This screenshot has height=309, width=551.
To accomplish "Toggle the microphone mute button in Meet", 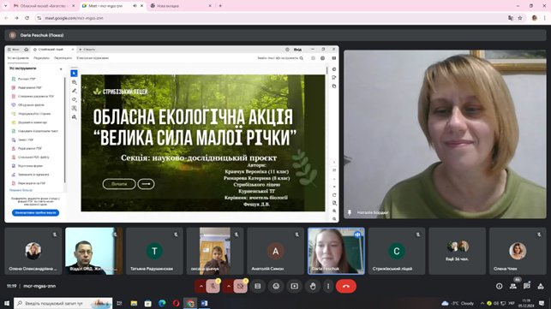I will pos(213,287).
